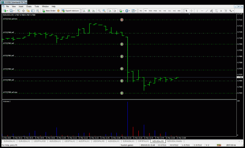This screenshot has width=245, height=148.
Task: Toggle Chart Shift icon
Action: pyautogui.click(x=115, y=11)
